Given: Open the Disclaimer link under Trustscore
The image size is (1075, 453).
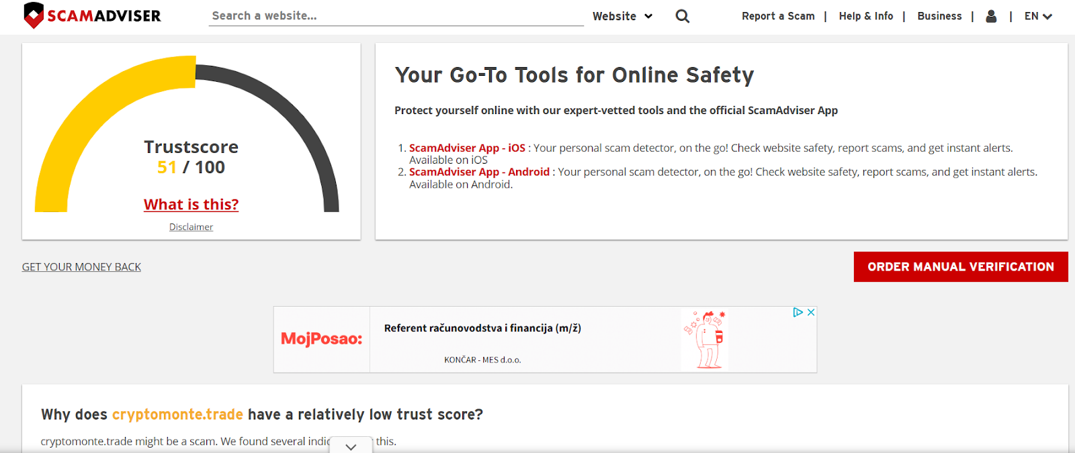Looking at the screenshot, I should [191, 227].
